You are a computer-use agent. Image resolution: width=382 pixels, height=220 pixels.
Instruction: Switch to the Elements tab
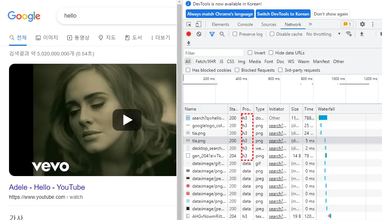220,24
